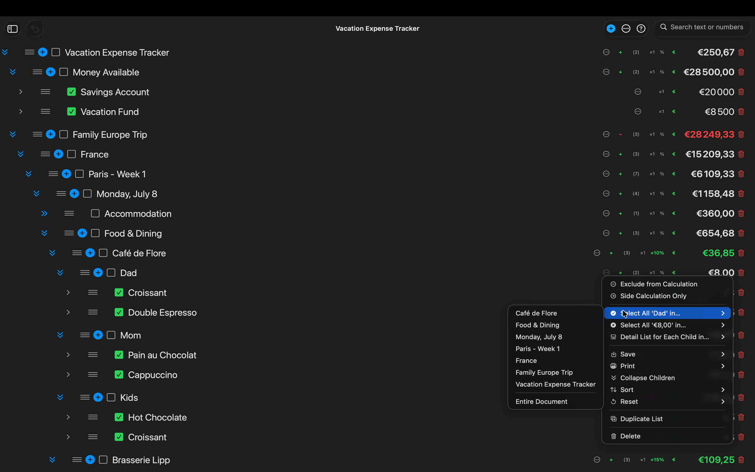Uncheck the Pain au Chocolat checkbox
Viewport: 755px width, 472px height.
pyautogui.click(x=119, y=355)
